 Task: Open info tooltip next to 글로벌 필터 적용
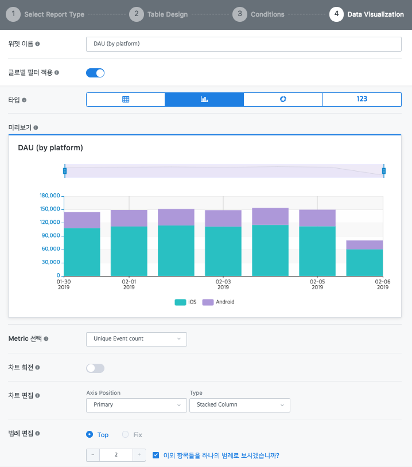coord(57,72)
